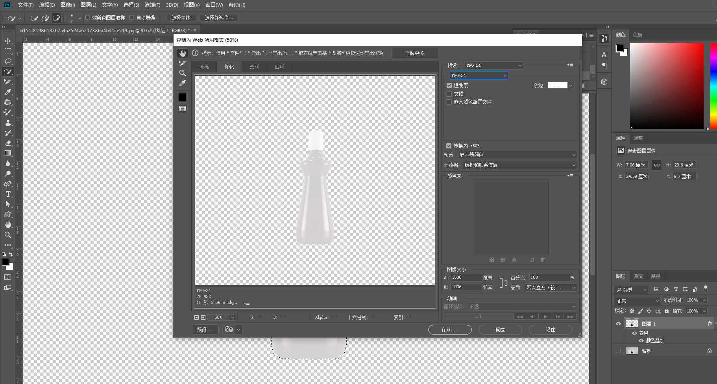
Task: Open the 元数据 版权和联系信息 dropdown
Action: (x=520, y=165)
